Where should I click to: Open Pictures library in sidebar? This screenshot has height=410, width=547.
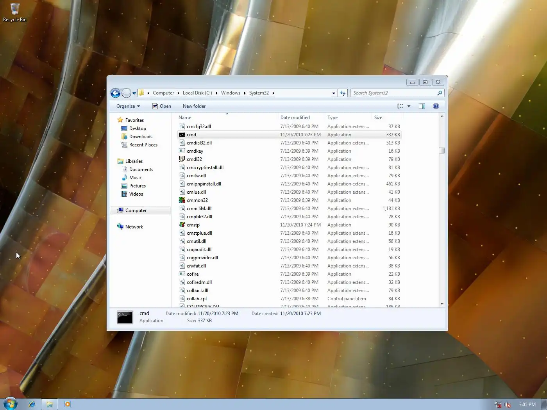[138, 186]
